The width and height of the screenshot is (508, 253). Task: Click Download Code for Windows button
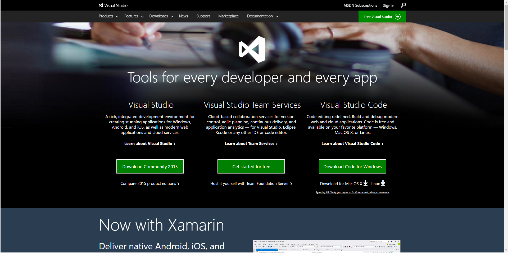tap(352, 166)
